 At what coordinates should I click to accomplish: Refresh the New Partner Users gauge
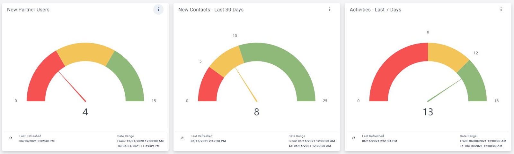pyautogui.click(x=11, y=138)
